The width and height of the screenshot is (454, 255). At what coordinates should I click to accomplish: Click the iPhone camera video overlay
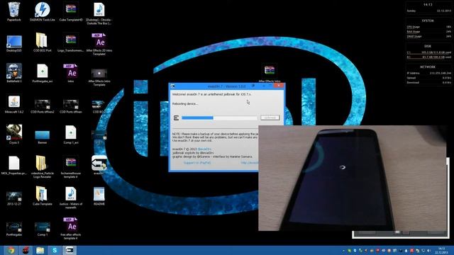pos(353,178)
